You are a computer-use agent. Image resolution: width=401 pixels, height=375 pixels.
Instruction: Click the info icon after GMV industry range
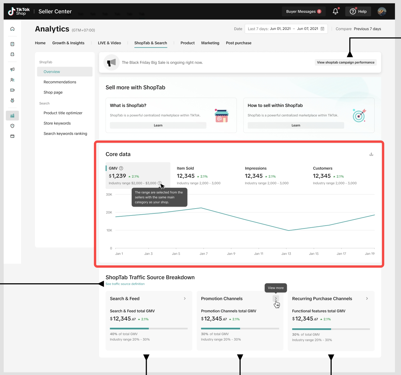159,183
